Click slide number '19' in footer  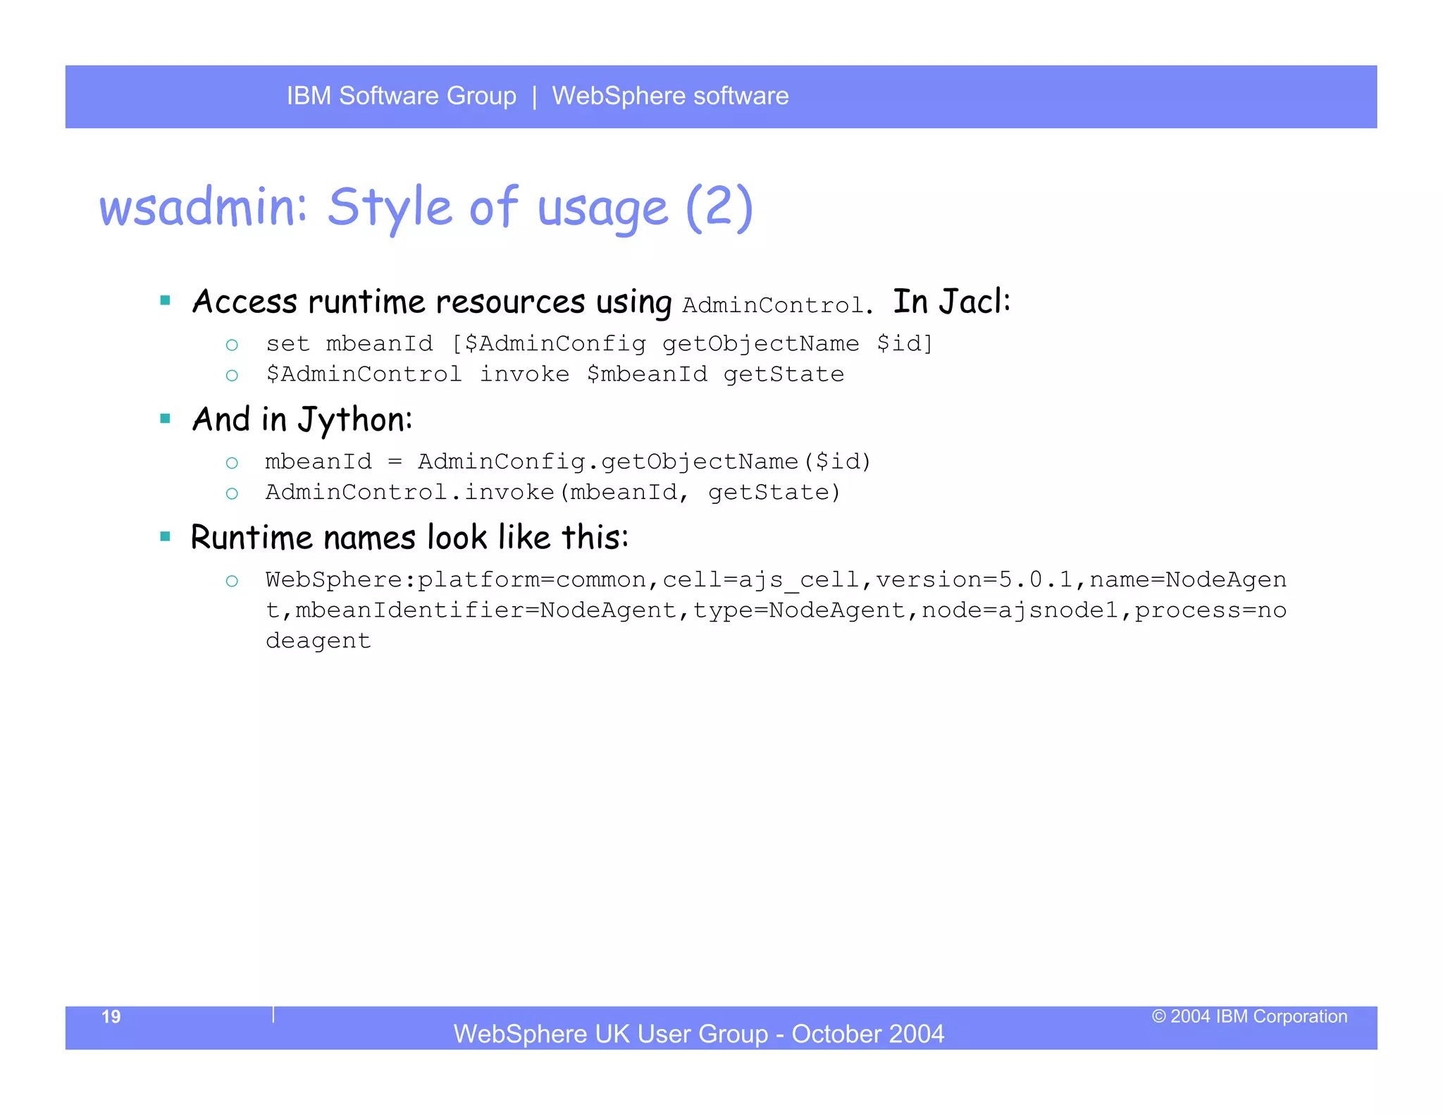[111, 1016]
